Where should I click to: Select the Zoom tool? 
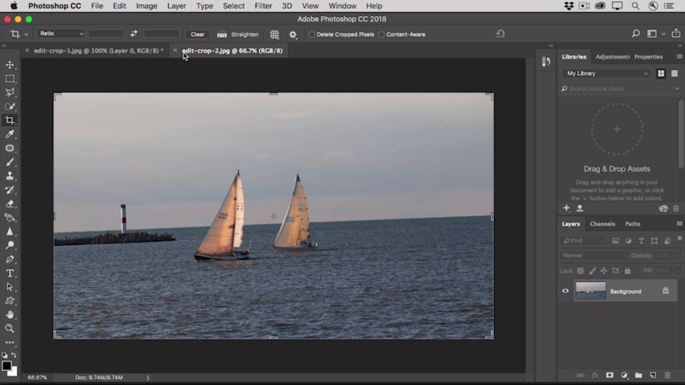(10, 328)
